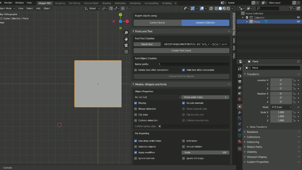Switch to the Sculpting workspace tab
302x170 pixels.
click(60, 3)
